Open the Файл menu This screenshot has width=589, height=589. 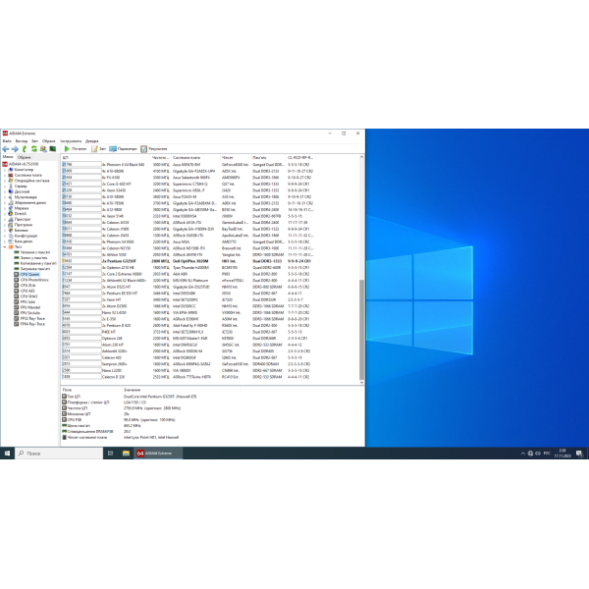tap(7, 140)
